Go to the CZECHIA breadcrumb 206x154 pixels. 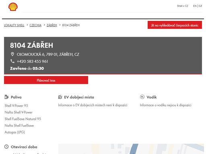point(35,25)
